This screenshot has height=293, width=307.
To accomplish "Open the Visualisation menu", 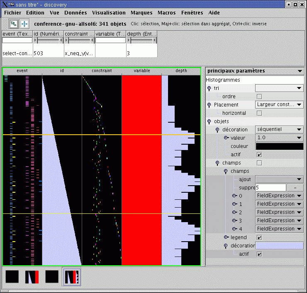I will coord(109,13).
